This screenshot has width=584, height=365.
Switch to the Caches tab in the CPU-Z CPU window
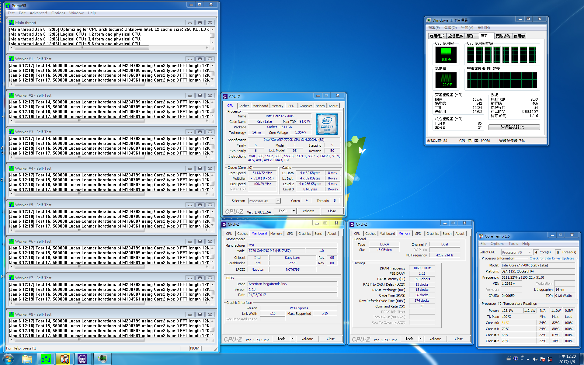point(244,106)
